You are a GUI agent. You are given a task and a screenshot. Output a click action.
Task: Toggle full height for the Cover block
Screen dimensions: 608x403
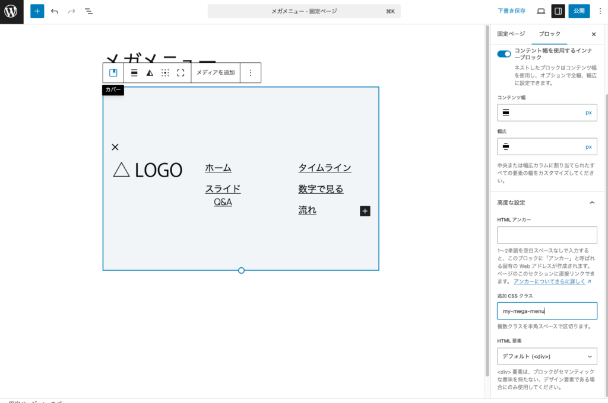click(180, 72)
